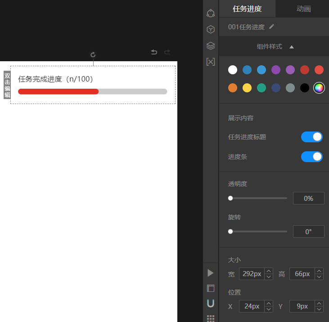Screen dimensions: 329x322
Task: Click the 001任务进度 component name
Action: [x=246, y=27]
